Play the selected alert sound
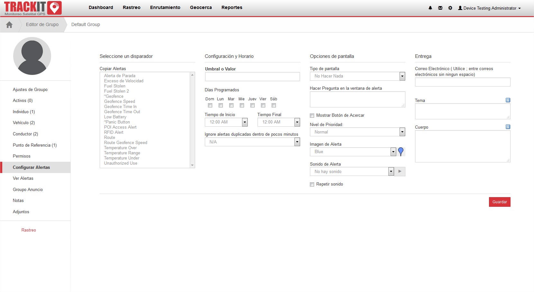This screenshot has height=292, width=534. (400, 171)
